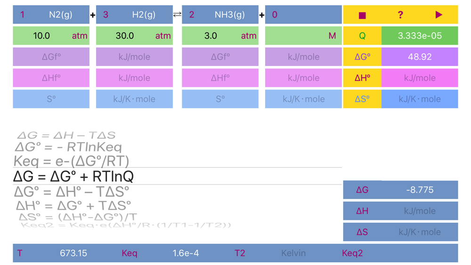Change the 10.0 atm pressure value
This screenshot has width=471, height=265.
click(41, 36)
